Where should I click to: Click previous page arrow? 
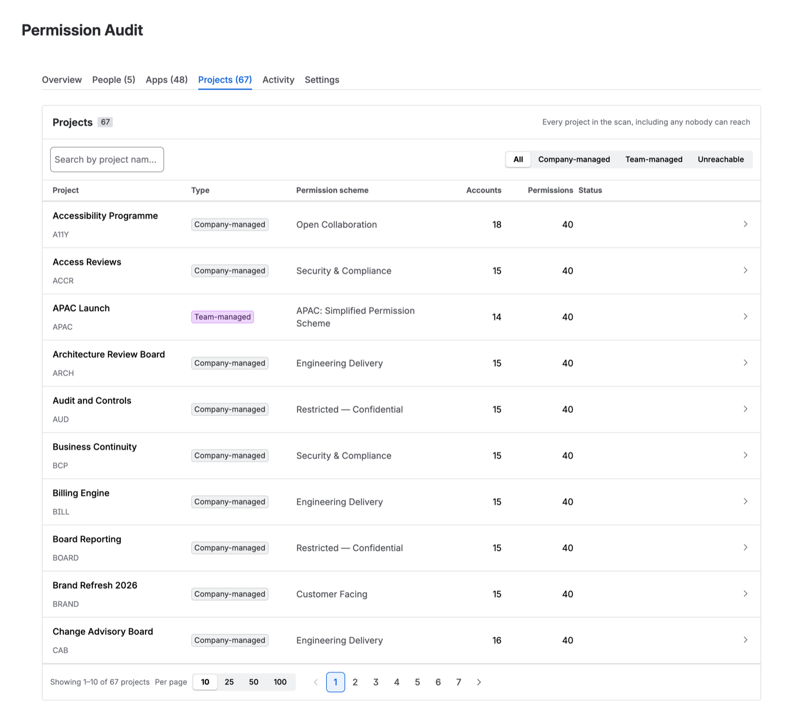(x=316, y=682)
